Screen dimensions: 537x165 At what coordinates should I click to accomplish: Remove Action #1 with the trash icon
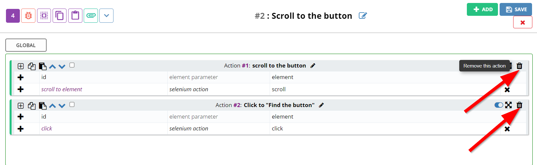(519, 66)
